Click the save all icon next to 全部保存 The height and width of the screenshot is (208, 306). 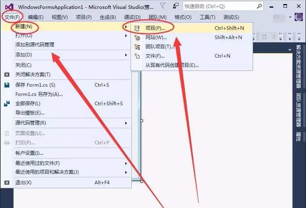[7, 104]
